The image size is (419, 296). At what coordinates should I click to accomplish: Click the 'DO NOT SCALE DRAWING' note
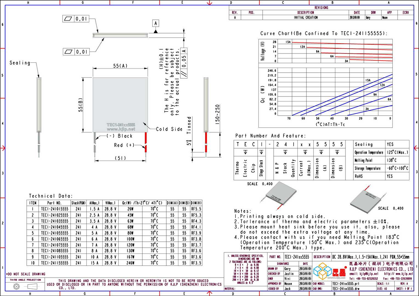pos(26,274)
